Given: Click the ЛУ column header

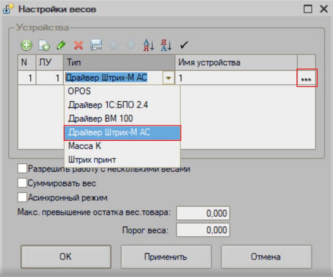Looking at the screenshot, I should [50, 63].
